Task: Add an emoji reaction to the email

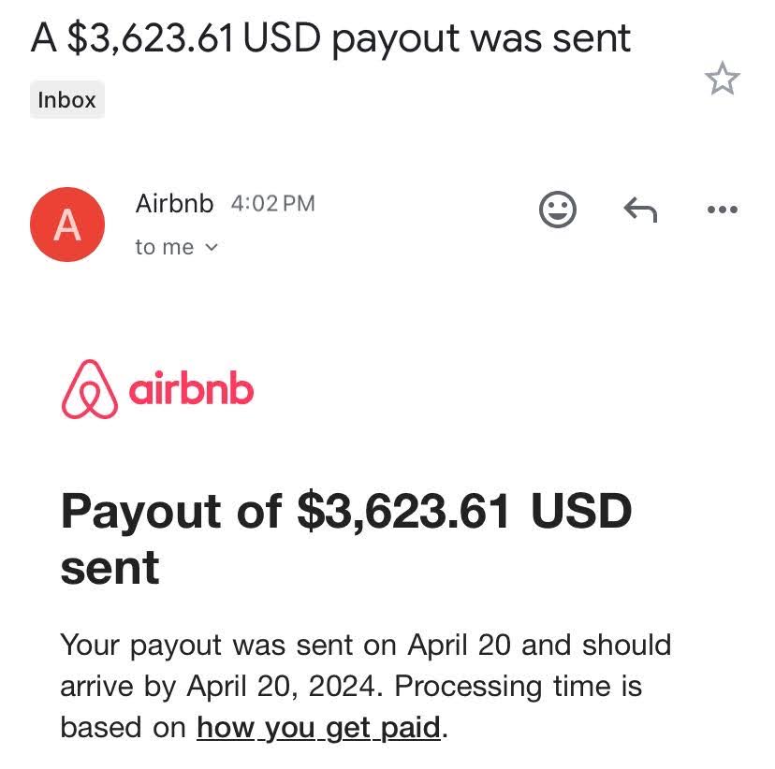Action: click(558, 210)
